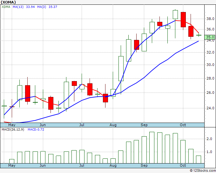This screenshot has height=173, width=216.
Task: Click the 26.0 price axis label
Action: coord(210,93)
